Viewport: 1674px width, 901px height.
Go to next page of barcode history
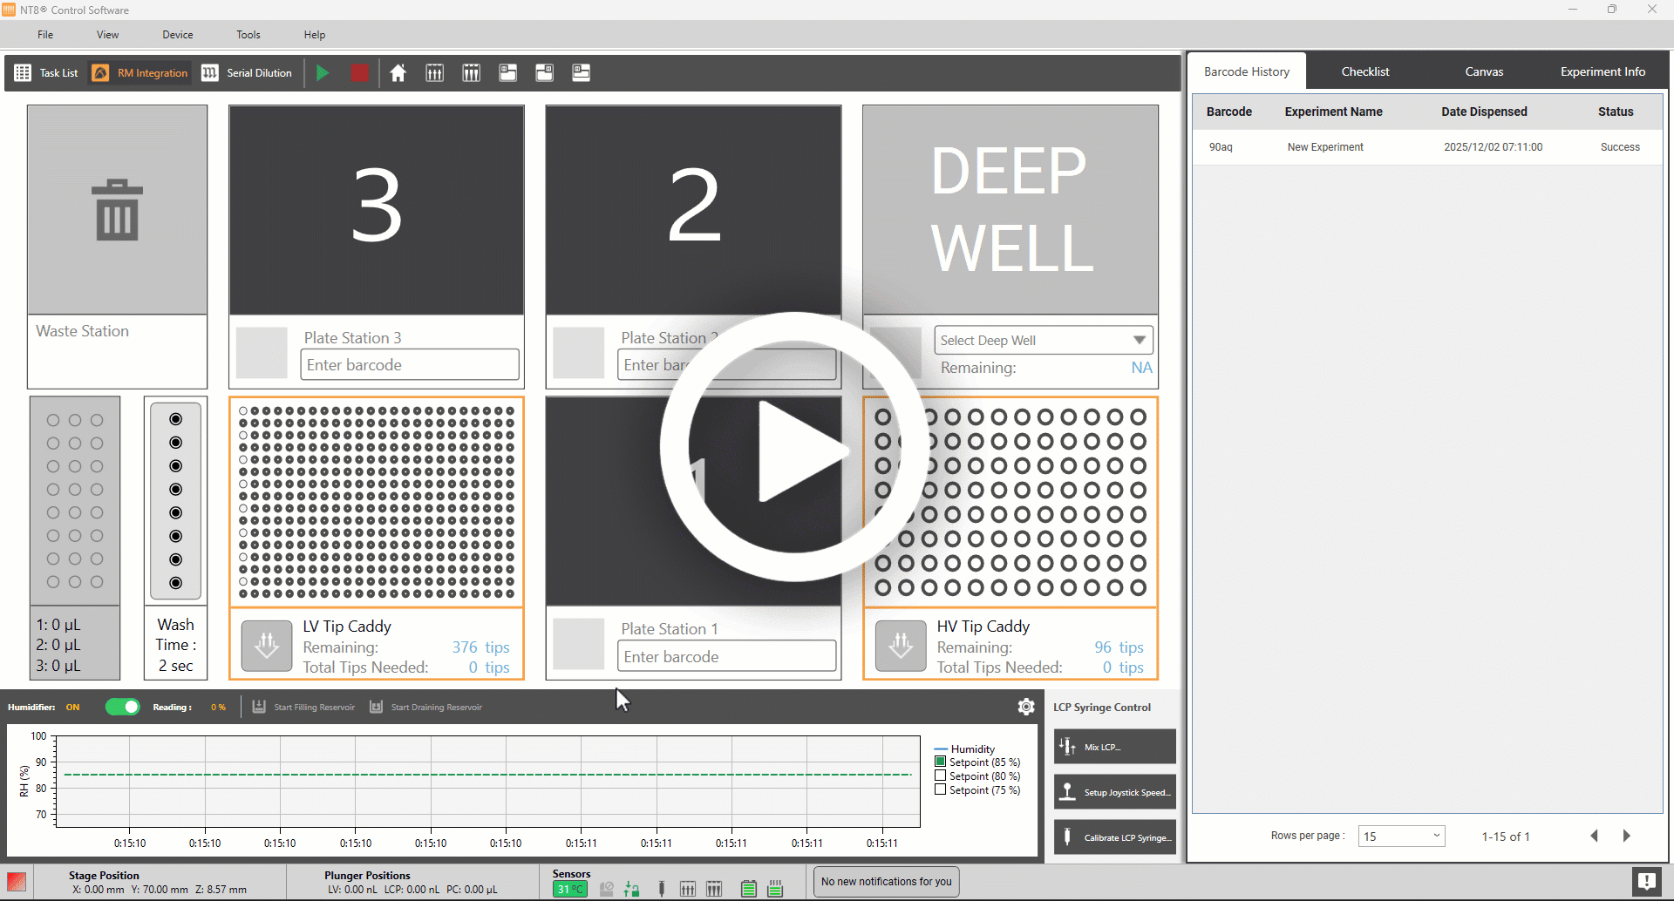point(1626,836)
